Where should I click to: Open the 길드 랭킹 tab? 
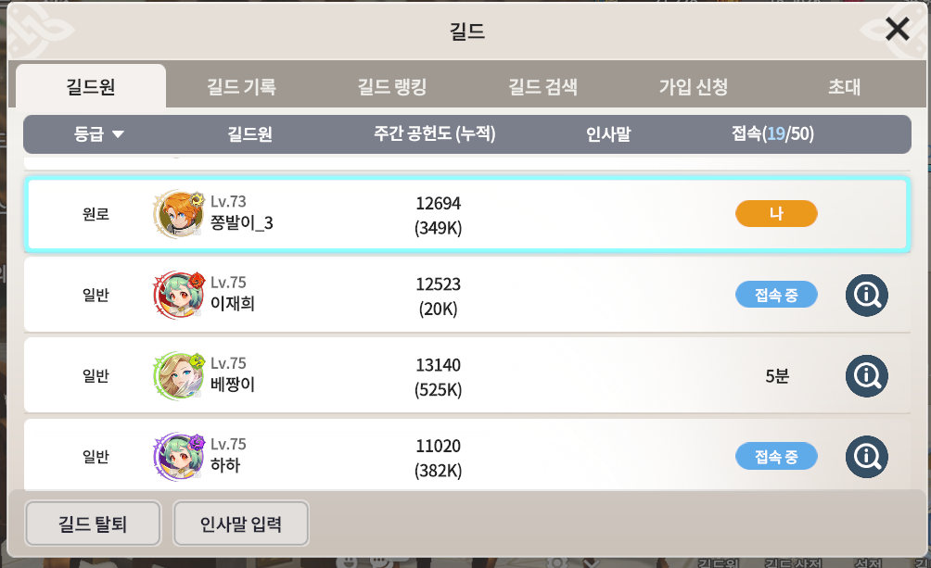392,88
